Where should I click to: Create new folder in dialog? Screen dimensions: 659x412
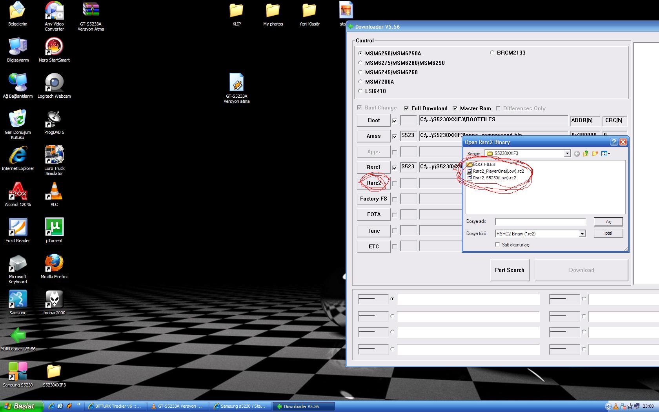click(x=595, y=153)
